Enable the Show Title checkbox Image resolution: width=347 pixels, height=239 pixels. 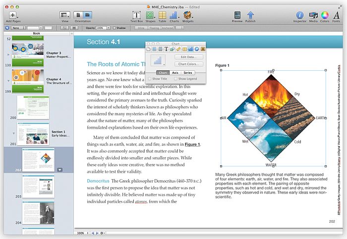pyautogui.click(x=150, y=79)
